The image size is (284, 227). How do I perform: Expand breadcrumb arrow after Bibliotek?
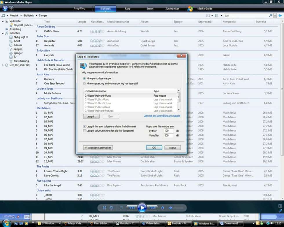36,16
